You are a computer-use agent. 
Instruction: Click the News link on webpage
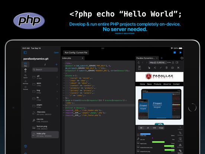(x=149, y=84)
